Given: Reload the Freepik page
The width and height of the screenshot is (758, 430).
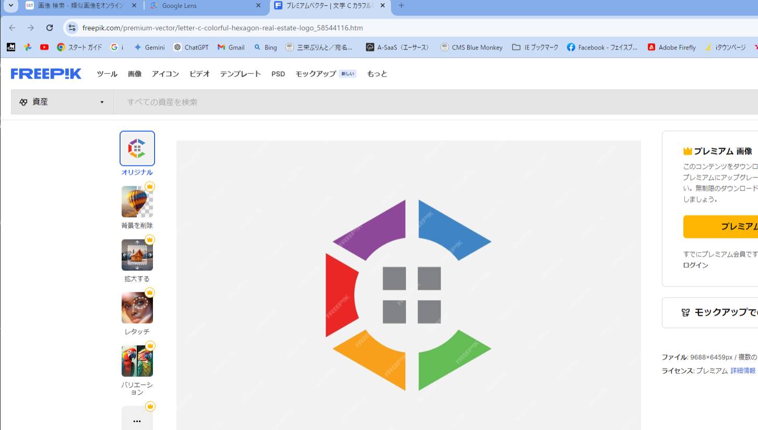Looking at the screenshot, I should 50,28.
